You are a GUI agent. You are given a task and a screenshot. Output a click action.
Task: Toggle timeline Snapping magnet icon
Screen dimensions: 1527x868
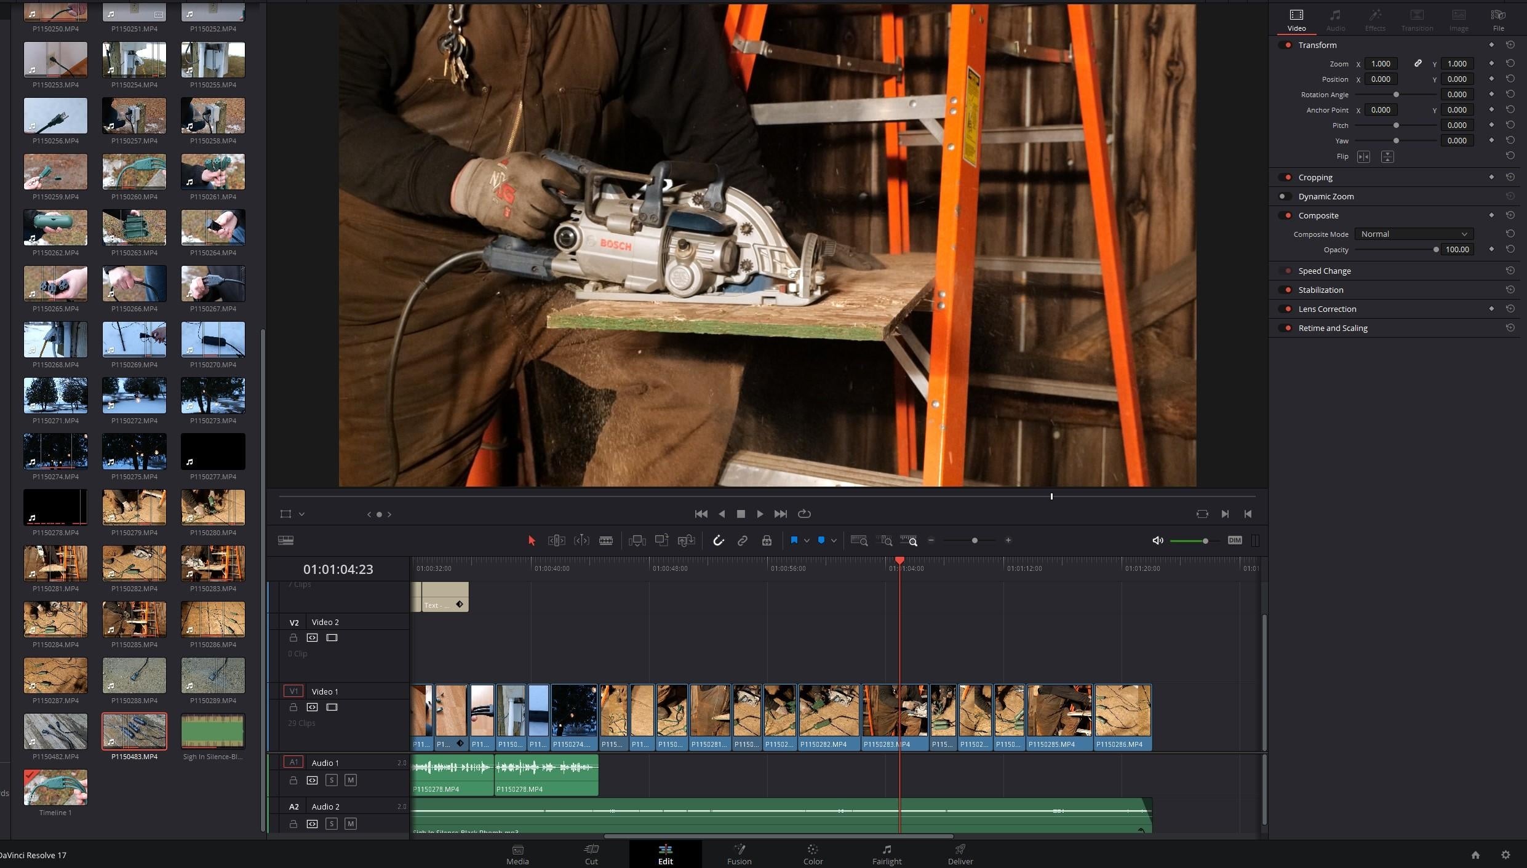[x=718, y=540]
